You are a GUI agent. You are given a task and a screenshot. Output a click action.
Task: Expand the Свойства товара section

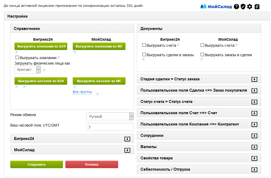tap(254, 158)
